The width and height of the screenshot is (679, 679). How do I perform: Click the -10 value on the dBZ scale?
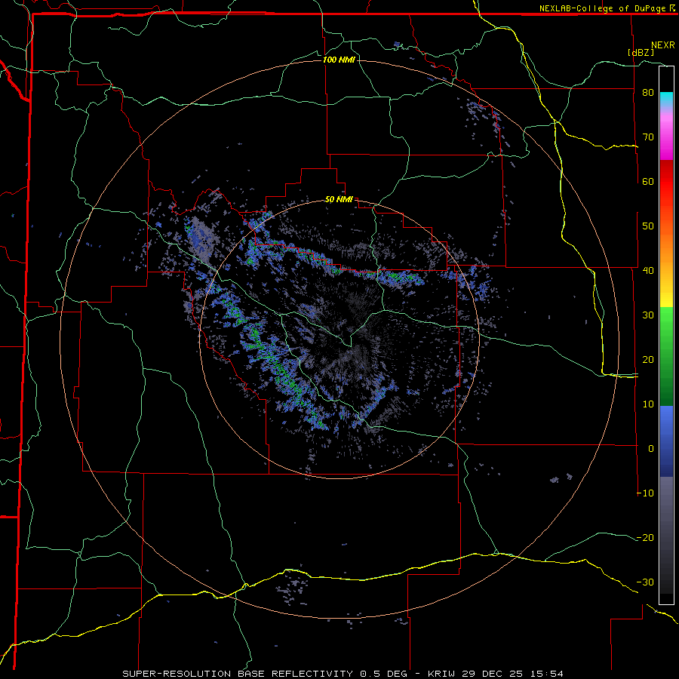tap(645, 493)
